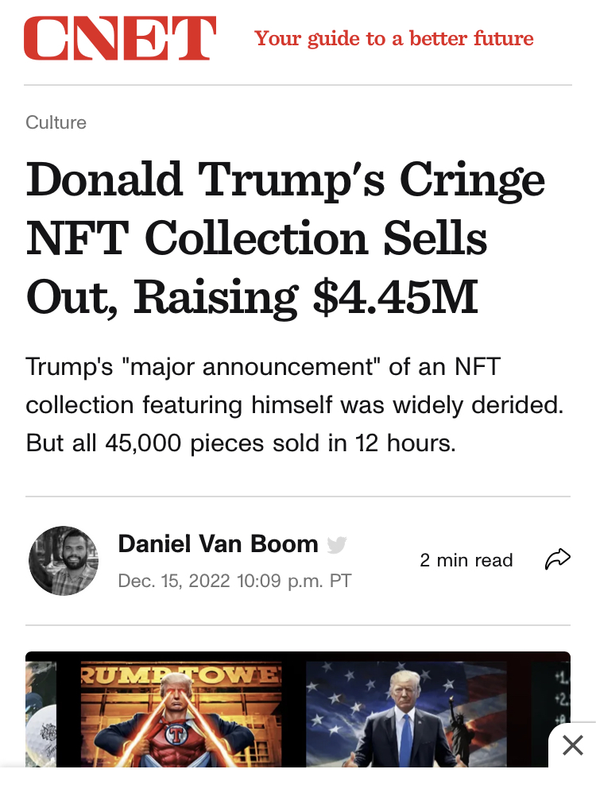The height and width of the screenshot is (800, 596).
Task: Click the "$4.45M" amount in headline
Action: click(x=396, y=296)
